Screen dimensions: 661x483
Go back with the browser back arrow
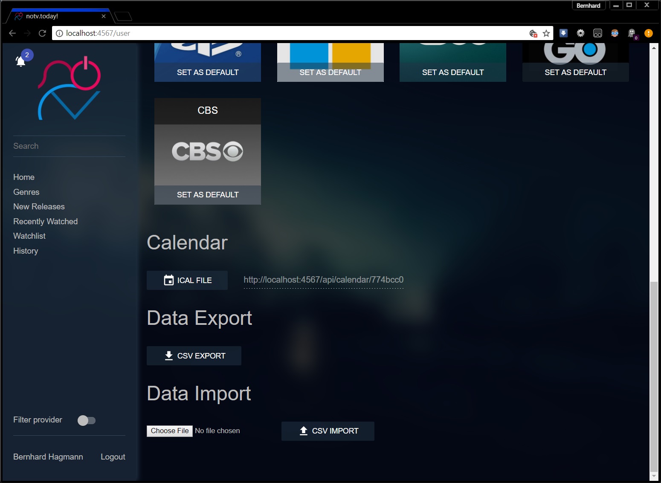click(12, 33)
